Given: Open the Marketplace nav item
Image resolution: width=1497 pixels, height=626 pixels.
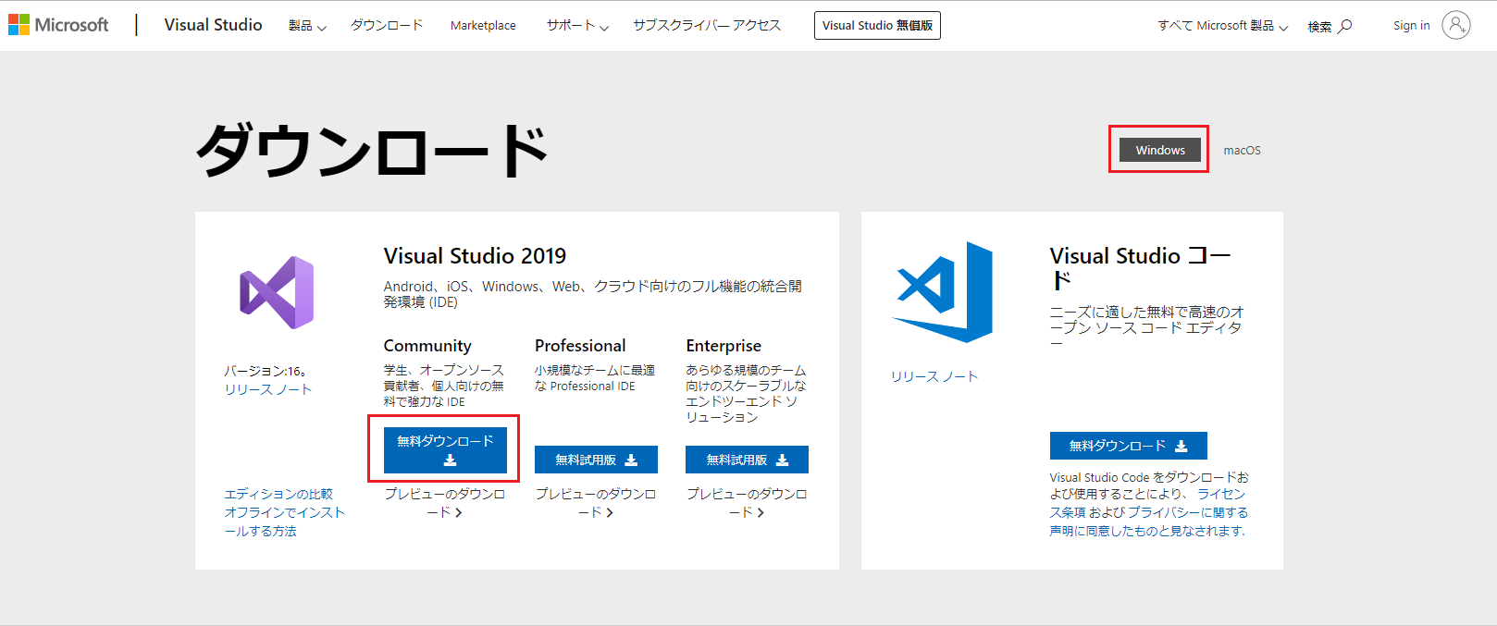Looking at the screenshot, I should 483,26.
